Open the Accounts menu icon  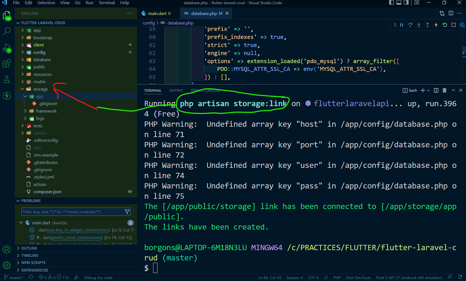click(x=7, y=249)
